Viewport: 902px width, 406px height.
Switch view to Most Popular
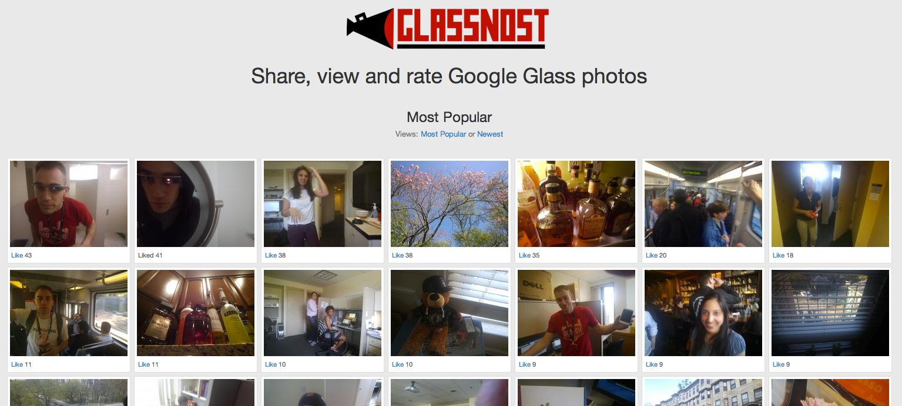pyautogui.click(x=443, y=134)
